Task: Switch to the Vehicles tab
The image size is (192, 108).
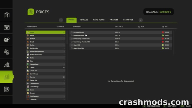Action: pos(84,20)
